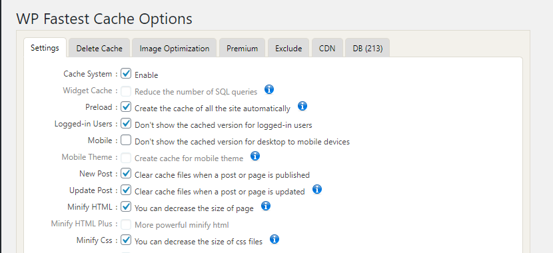This screenshot has height=253, width=553.
Task: Switch to the Delete Cache tab
Action: 99,49
